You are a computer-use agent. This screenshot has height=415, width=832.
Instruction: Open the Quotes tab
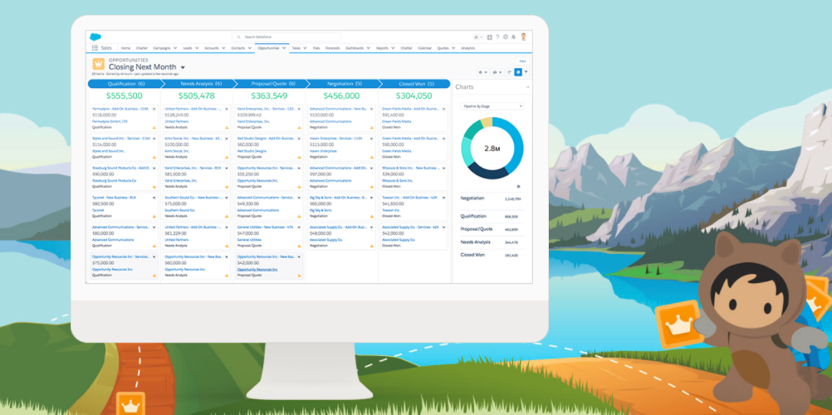point(443,48)
